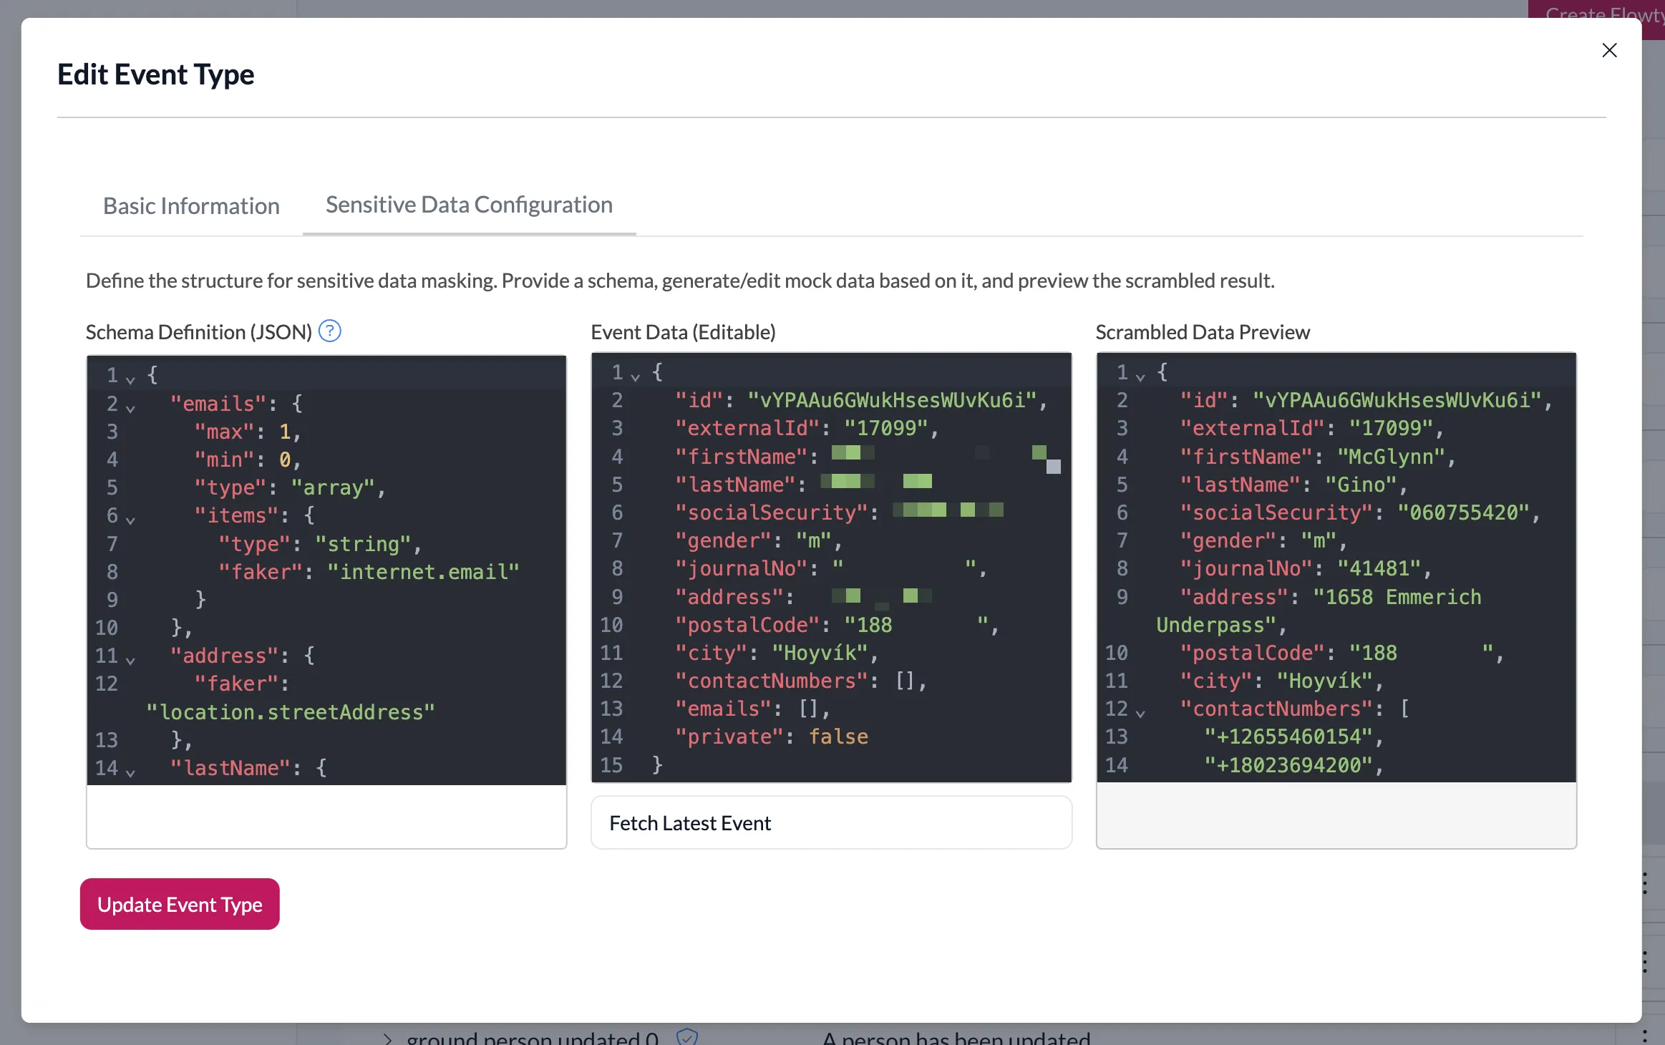The image size is (1665, 1045).
Task: Click "060755420" value in Scrambled Data Preview
Action: tap(1463, 512)
